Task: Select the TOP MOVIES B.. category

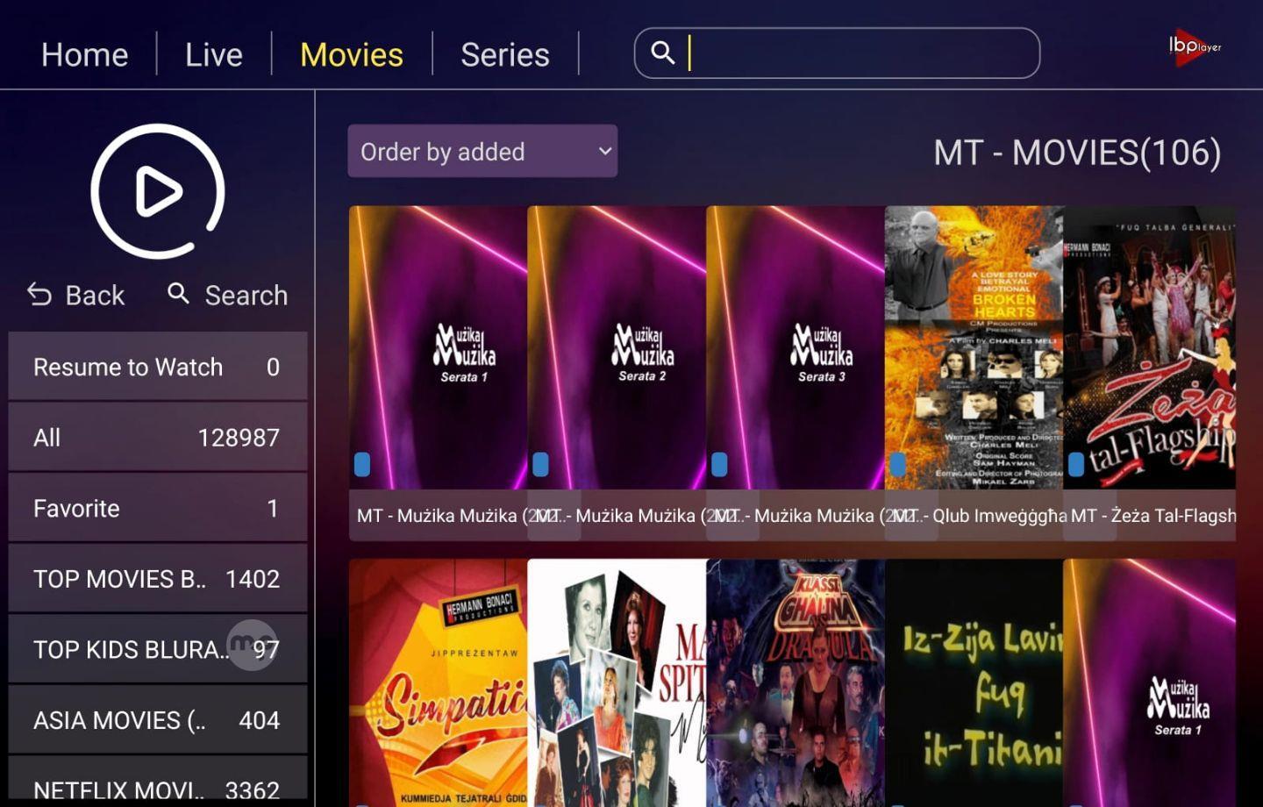Action: click(x=158, y=579)
